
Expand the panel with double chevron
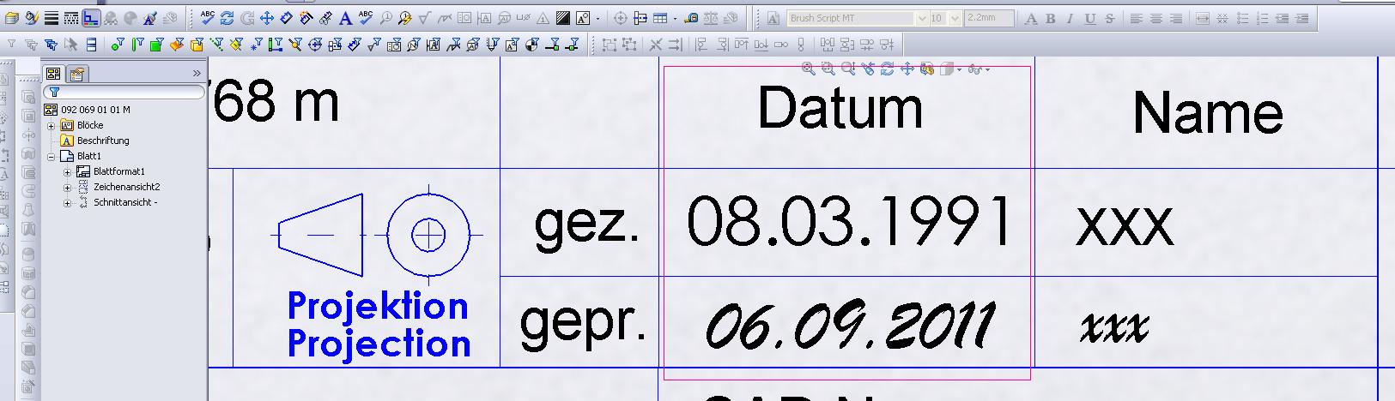coord(196,74)
